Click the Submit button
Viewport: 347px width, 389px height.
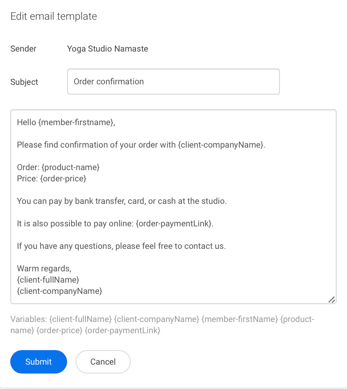38,362
